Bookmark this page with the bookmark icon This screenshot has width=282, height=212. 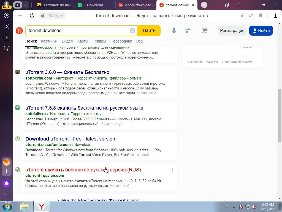pyautogui.click(x=261, y=15)
